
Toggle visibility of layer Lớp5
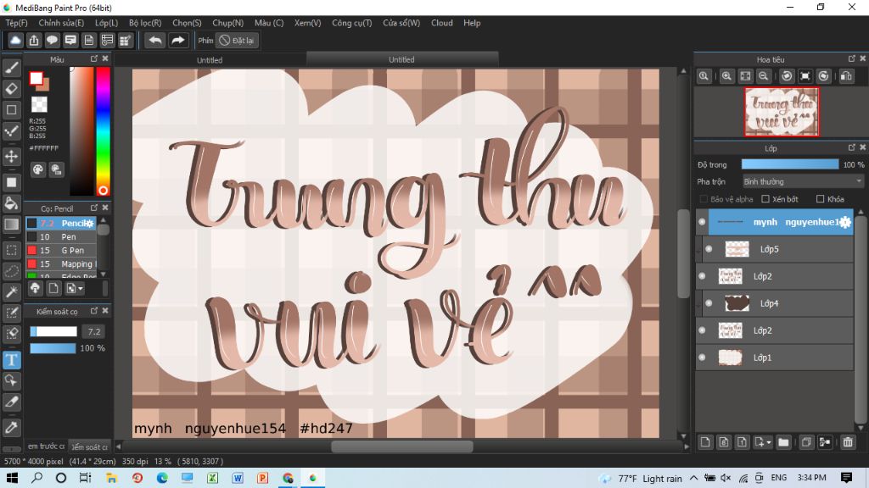(x=709, y=249)
